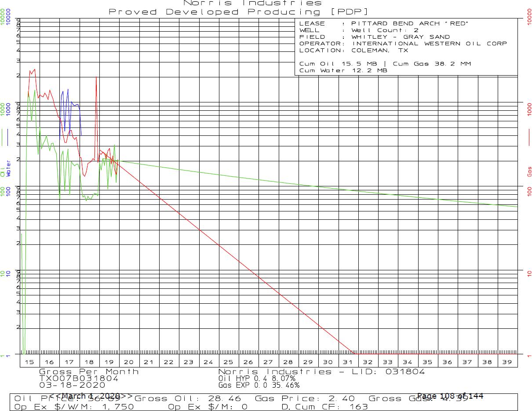The width and height of the screenshot is (532, 411).
Task: Click the red Gas legend label
Action: [x=529, y=171]
